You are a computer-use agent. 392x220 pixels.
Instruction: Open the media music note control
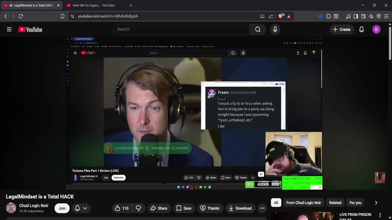[348, 16]
